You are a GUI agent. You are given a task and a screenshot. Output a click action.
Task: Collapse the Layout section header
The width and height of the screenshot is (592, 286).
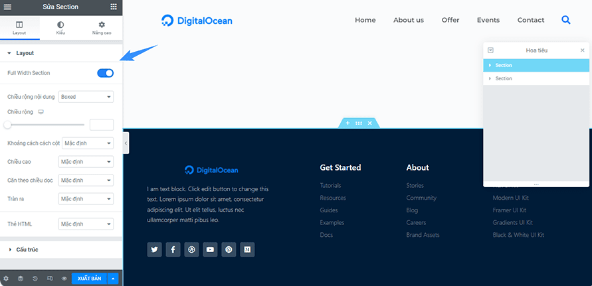60,53
